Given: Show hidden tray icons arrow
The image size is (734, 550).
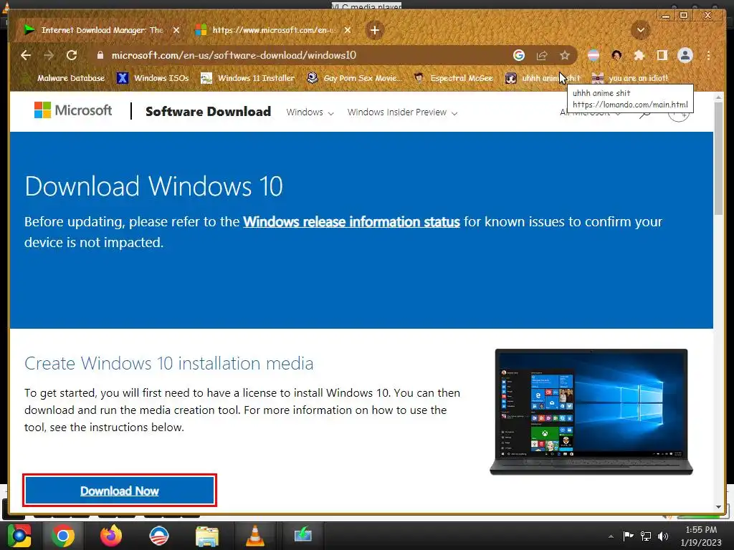Looking at the screenshot, I should coord(611,536).
